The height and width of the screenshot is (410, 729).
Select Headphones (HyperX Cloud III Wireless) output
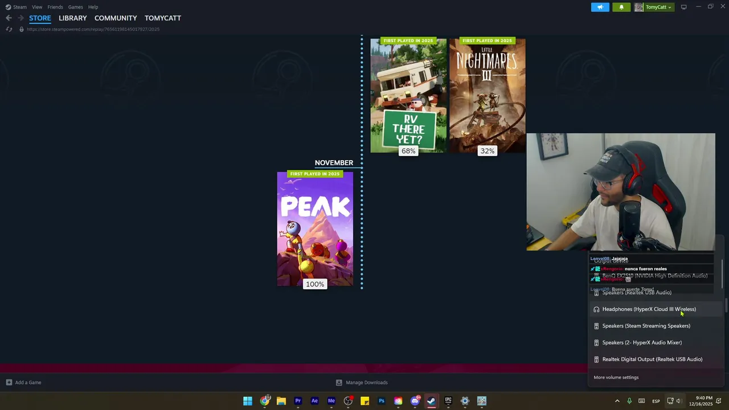[x=654, y=309]
